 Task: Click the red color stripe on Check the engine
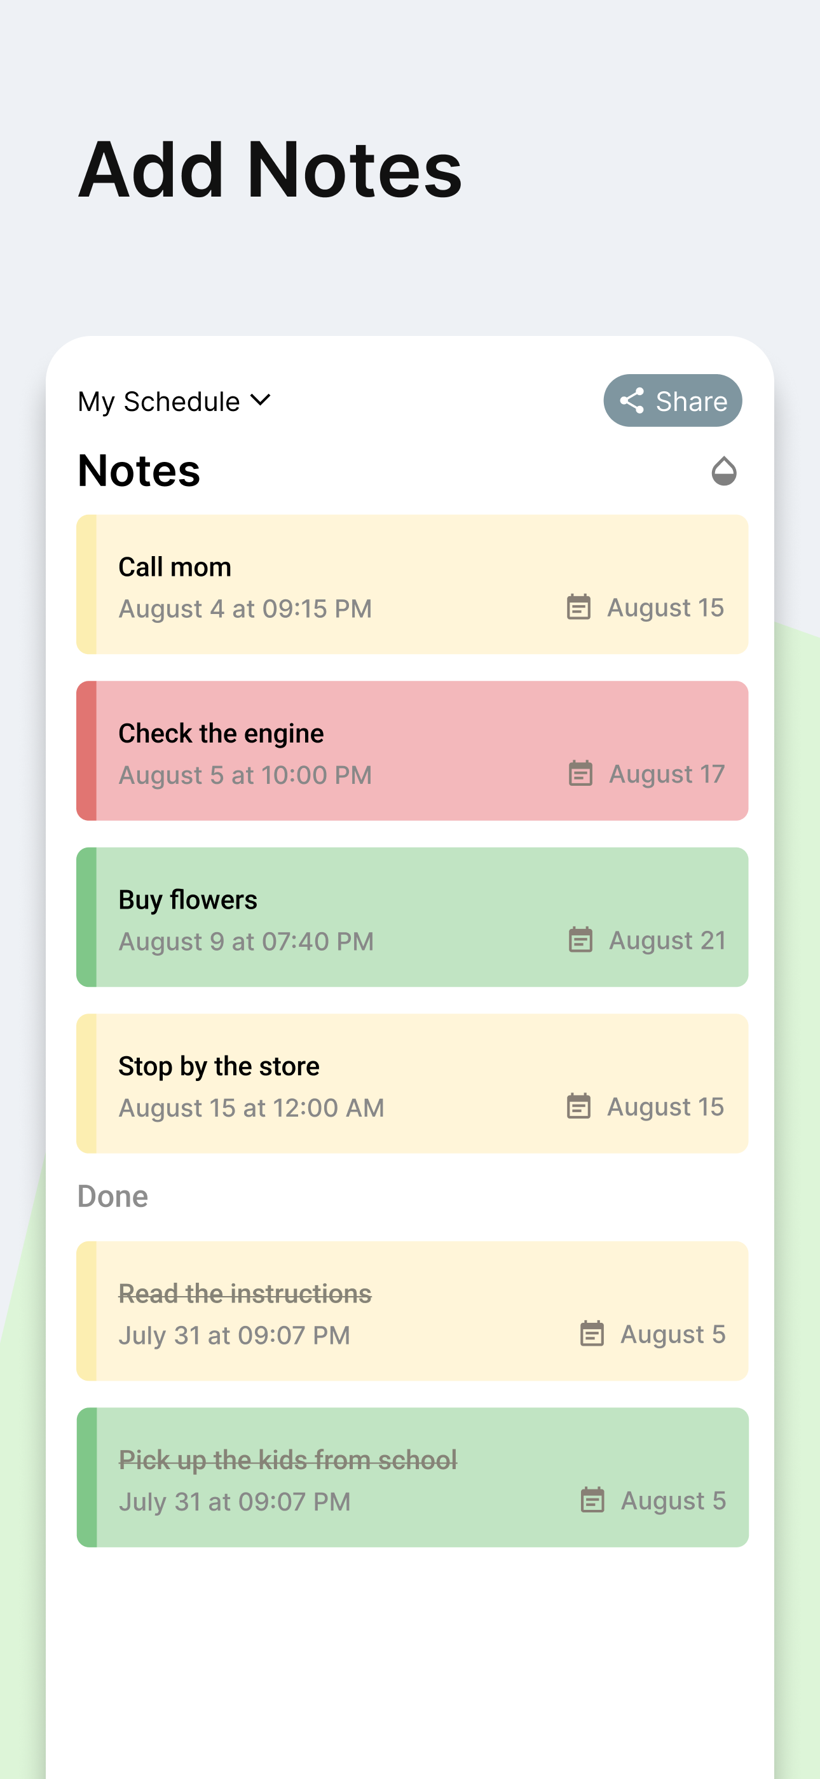tap(86, 751)
